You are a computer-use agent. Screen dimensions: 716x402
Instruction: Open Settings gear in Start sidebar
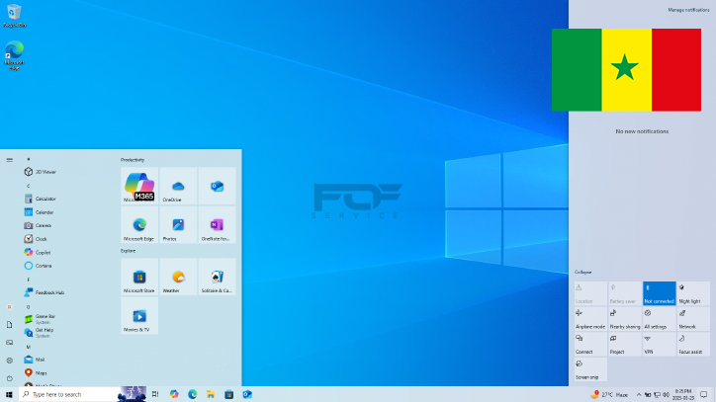click(x=10, y=361)
